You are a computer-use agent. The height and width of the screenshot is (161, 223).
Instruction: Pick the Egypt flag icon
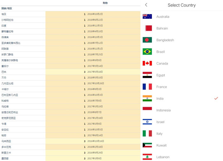click(x=147, y=75)
